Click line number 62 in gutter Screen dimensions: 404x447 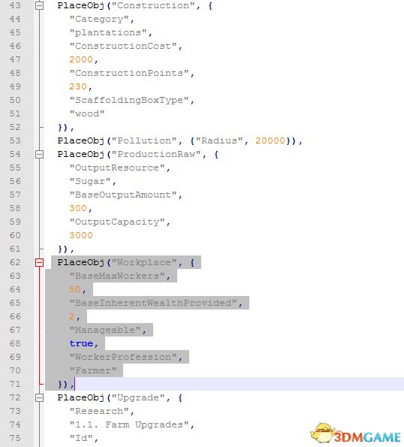pos(15,262)
